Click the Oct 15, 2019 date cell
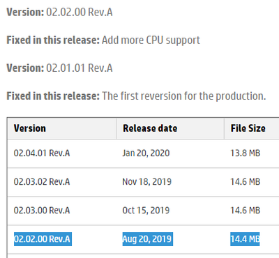 tap(146, 211)
